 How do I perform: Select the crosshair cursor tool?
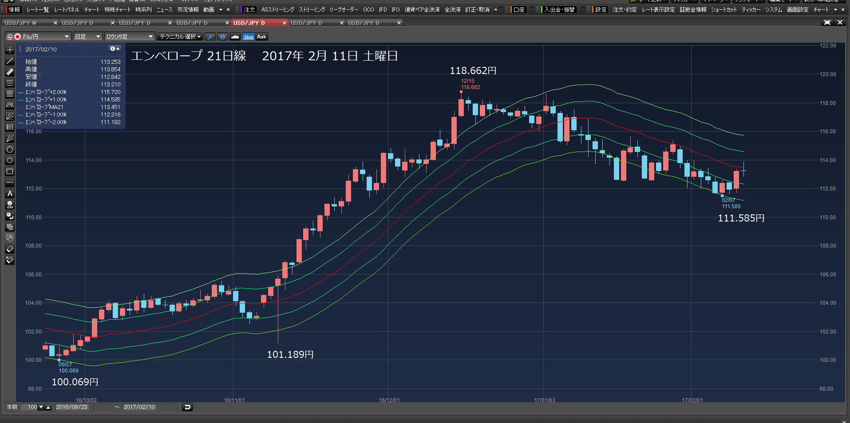pyautogui.click(x=10, y=50)
